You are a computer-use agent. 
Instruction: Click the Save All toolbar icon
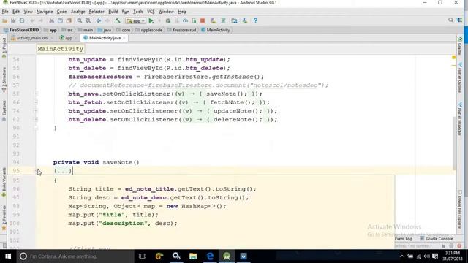(x=13, y=21)
